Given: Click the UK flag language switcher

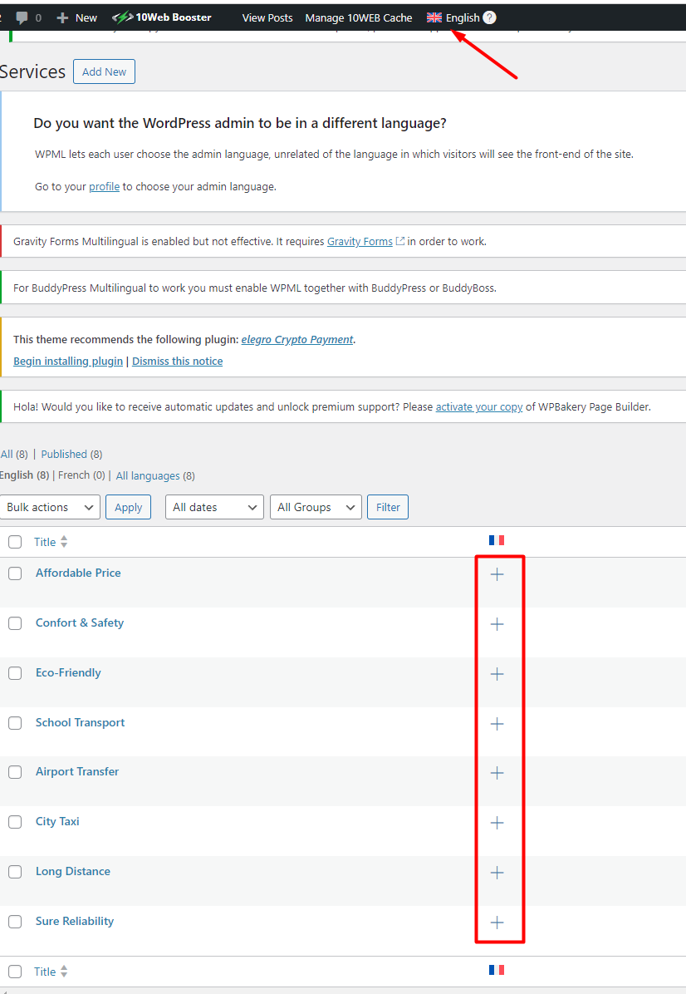Looking at the screenshot, I should tap(434, 17).
